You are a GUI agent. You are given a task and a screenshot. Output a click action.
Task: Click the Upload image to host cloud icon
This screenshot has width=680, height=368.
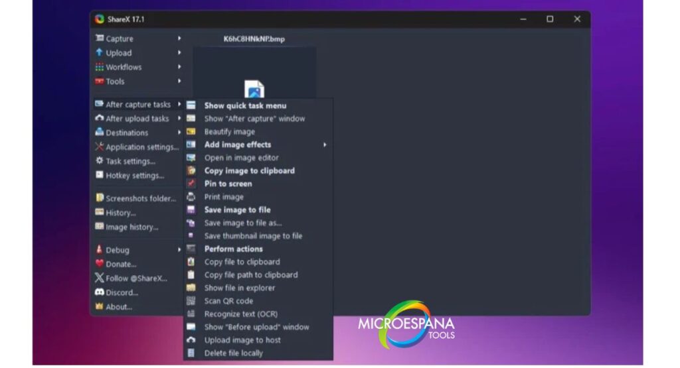191,340
